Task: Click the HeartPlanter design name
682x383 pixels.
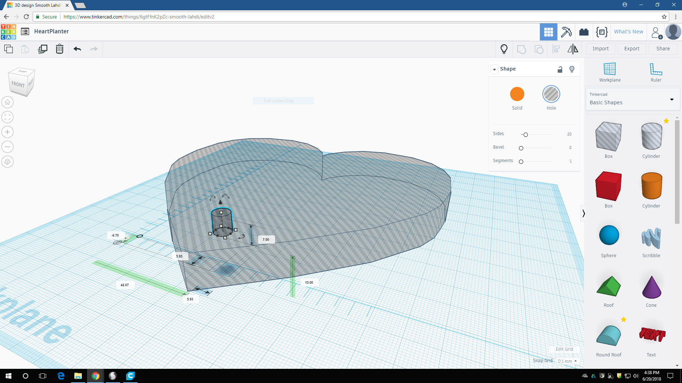Action: click(52, 31)
